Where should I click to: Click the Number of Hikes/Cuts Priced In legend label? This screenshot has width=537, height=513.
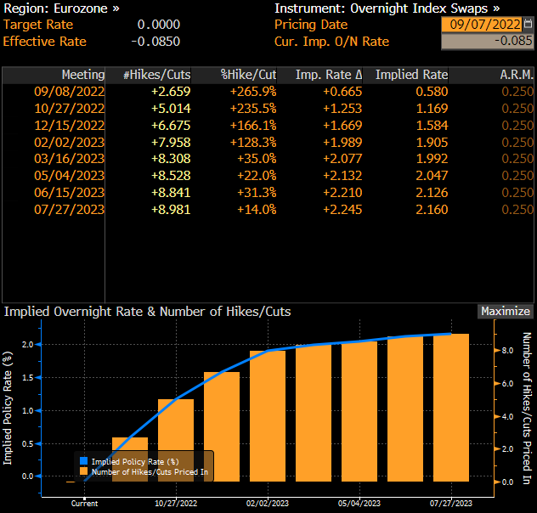tap(150, 471)
